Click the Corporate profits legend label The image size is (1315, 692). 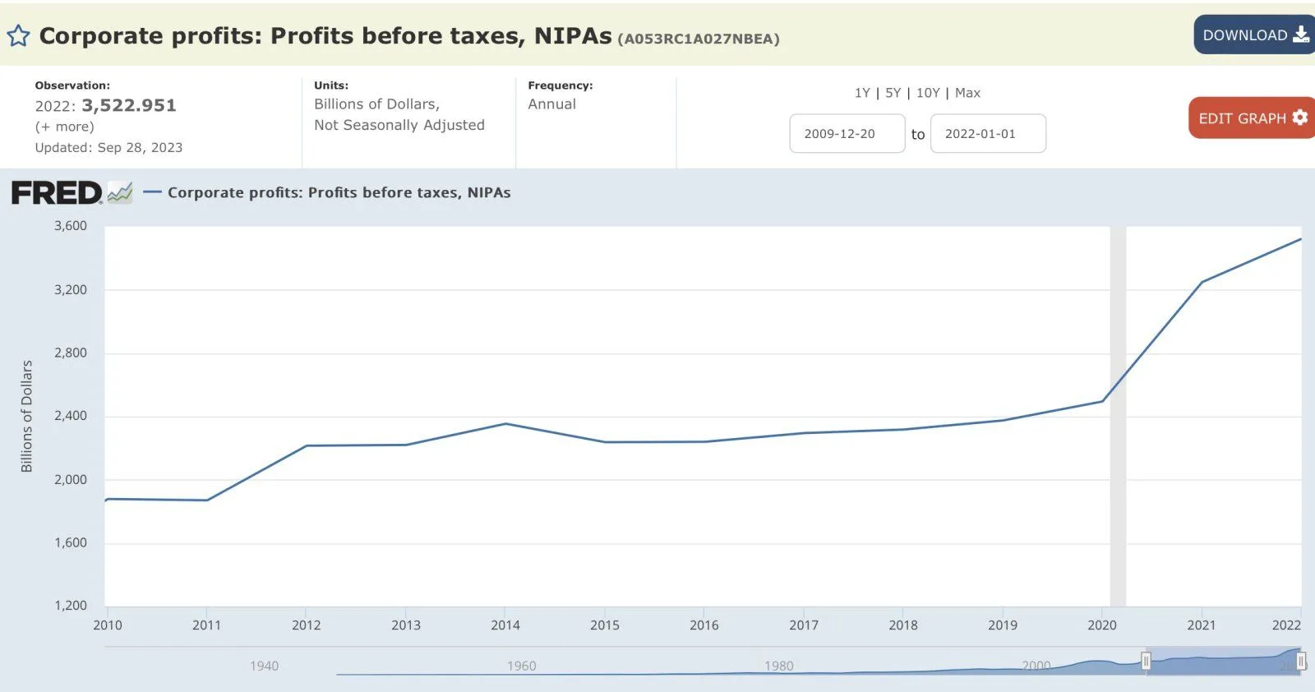[x=339, y=193]
